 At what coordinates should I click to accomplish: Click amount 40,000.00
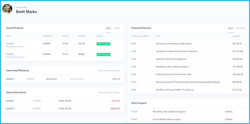[237, 82]
